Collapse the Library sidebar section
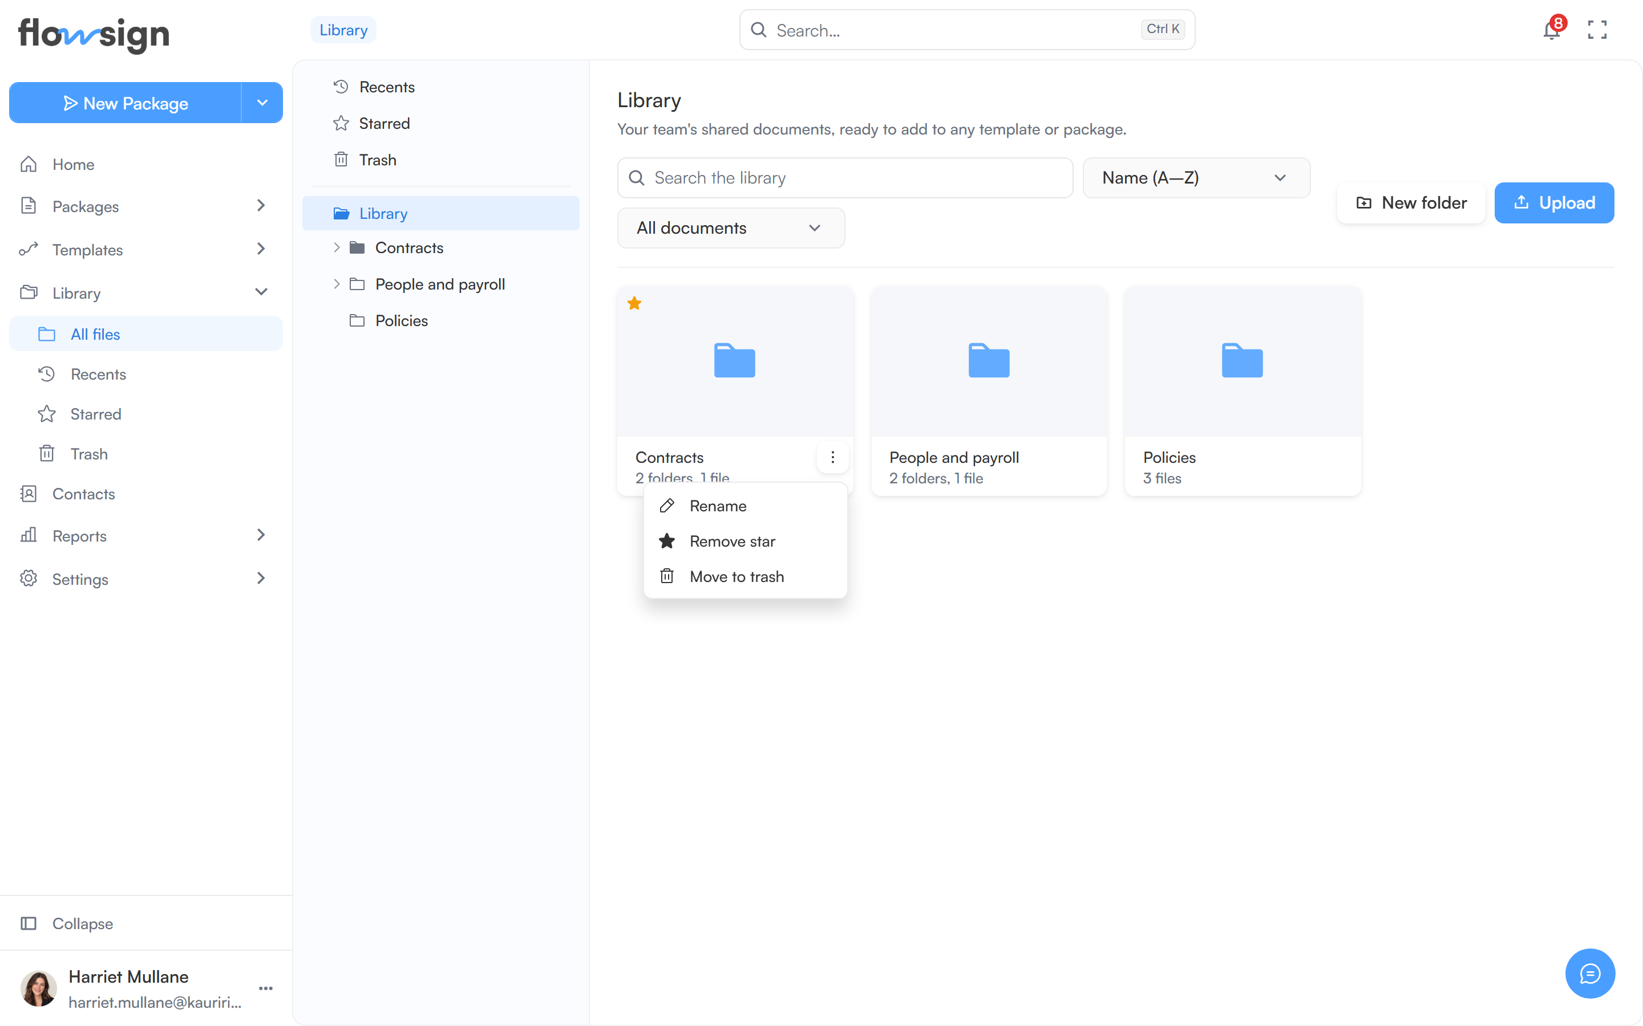The height and width of the screenshot is (1026, 1643). 261,292
